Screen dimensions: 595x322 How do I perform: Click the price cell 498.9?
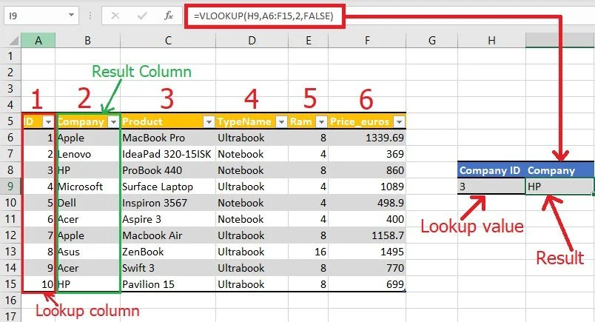pos(367,203)
